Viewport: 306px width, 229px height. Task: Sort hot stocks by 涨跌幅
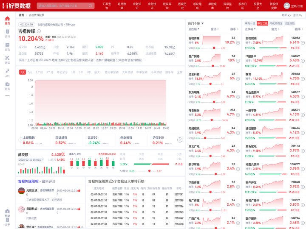tap(194, 29)
